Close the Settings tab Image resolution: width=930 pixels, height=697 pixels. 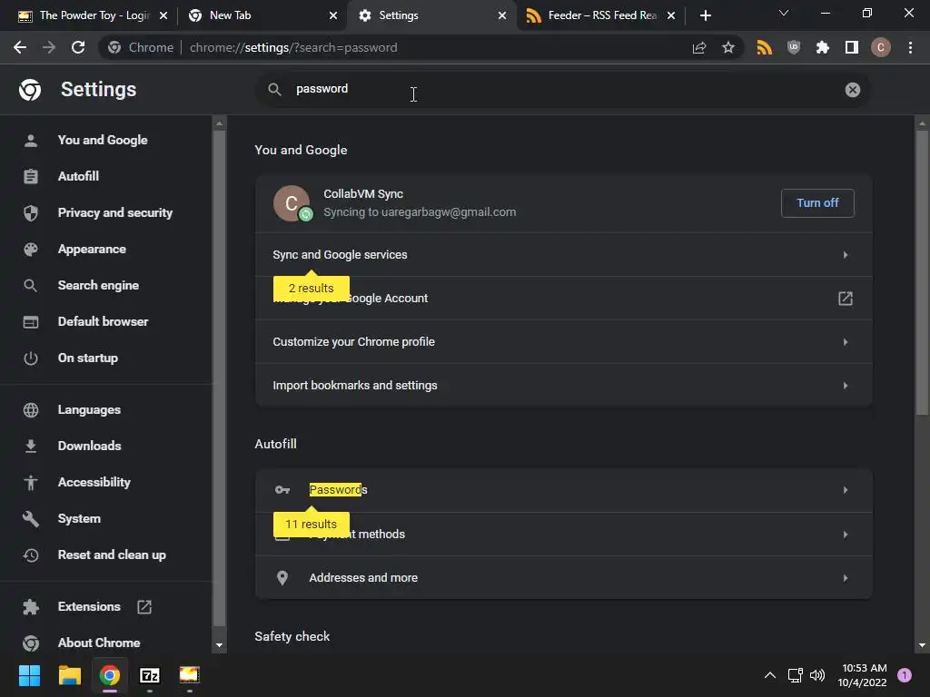click(502, 15)
